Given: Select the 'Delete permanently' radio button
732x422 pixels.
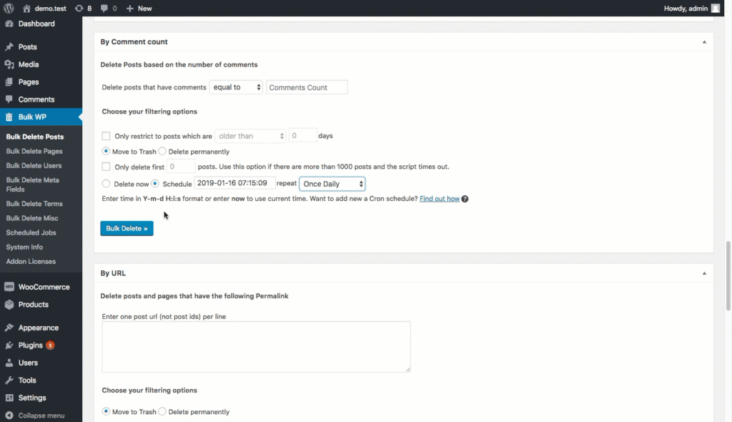Looking at the screenshot, I should pyautogui.click(x=162, y=152).
